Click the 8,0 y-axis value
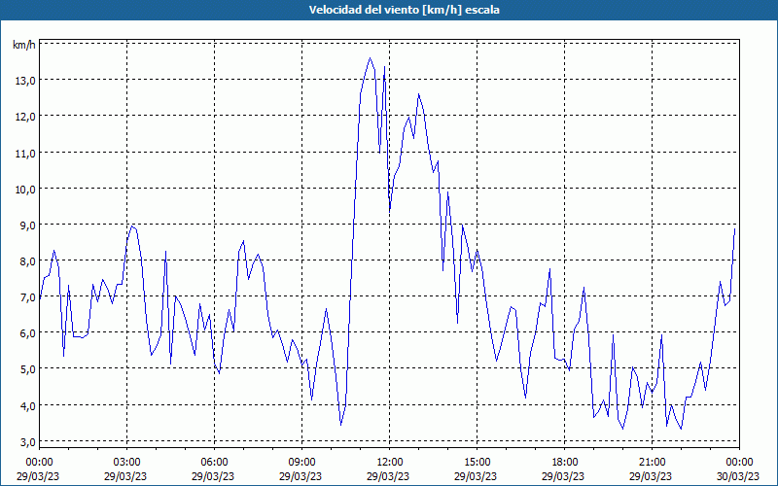Screen dimensions: 778x486 (27, 261)
